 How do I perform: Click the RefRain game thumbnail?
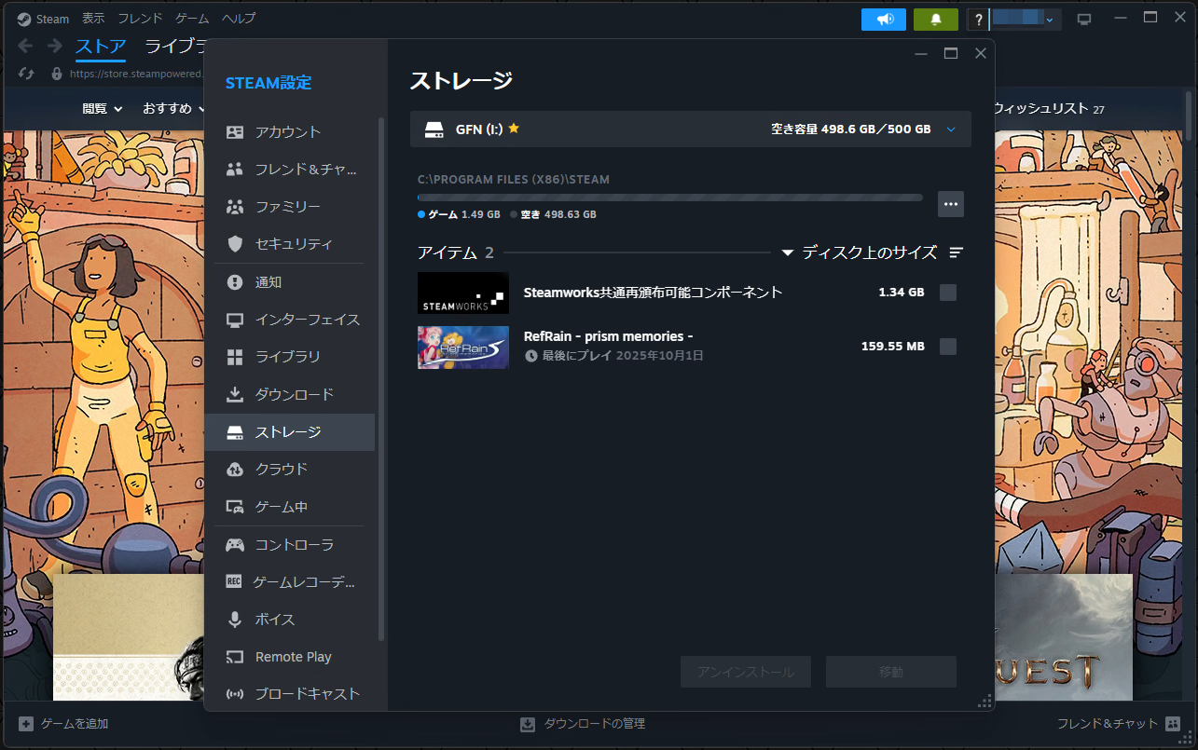[x=462, y=347]
